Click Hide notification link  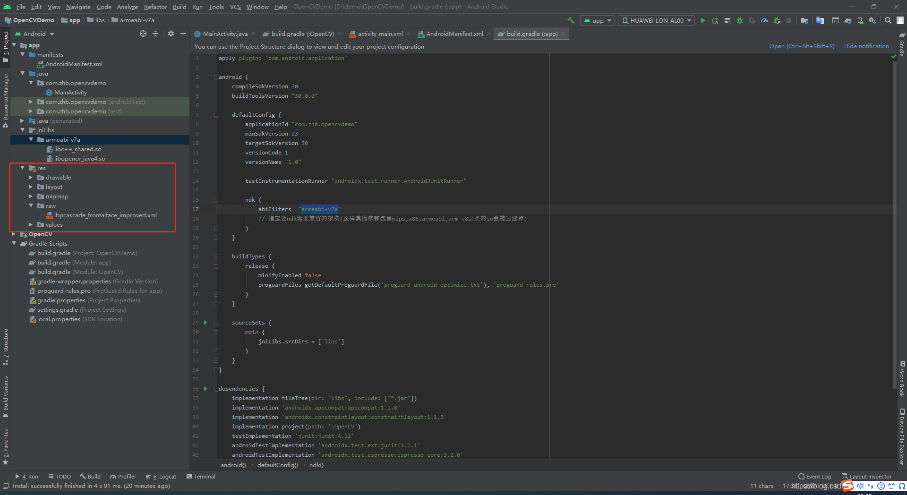[x=866, y=46]
